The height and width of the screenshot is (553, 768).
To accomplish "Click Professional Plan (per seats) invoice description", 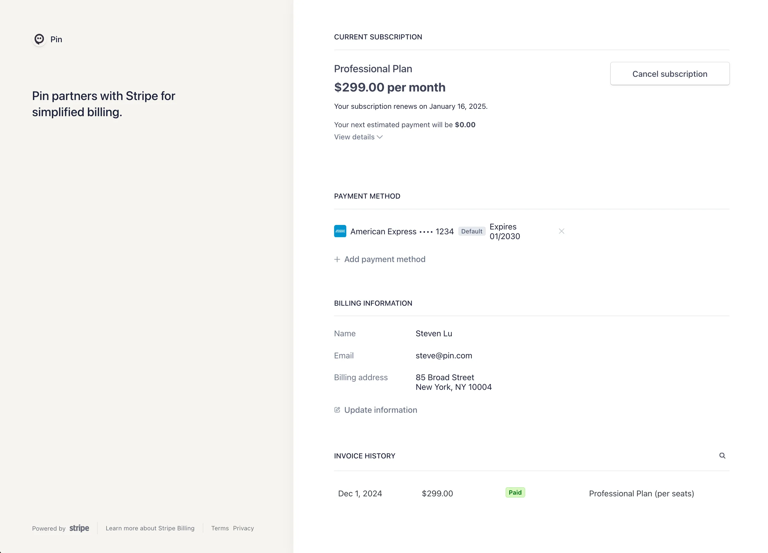I will pyautogui.click(x=641, y=494).
